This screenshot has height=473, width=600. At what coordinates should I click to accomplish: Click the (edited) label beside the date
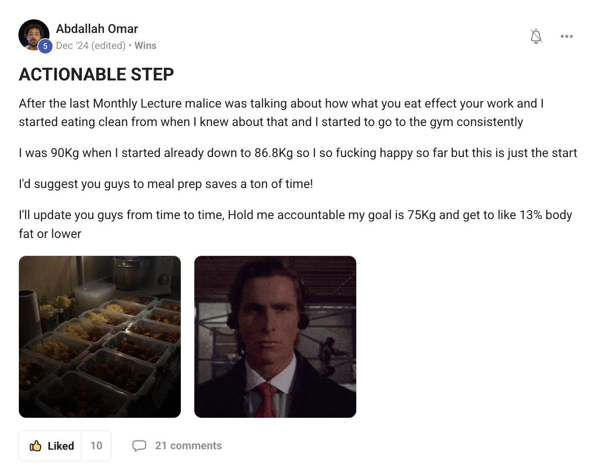coord(109,46)
